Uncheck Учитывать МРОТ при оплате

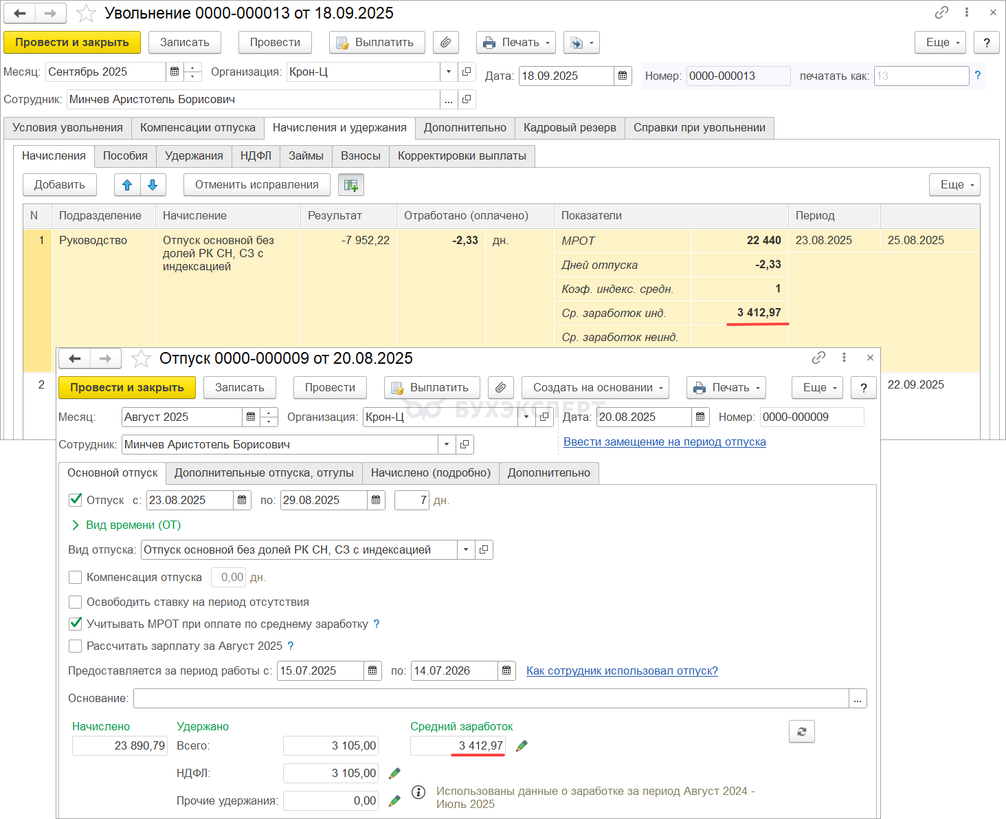click(76, 624)
